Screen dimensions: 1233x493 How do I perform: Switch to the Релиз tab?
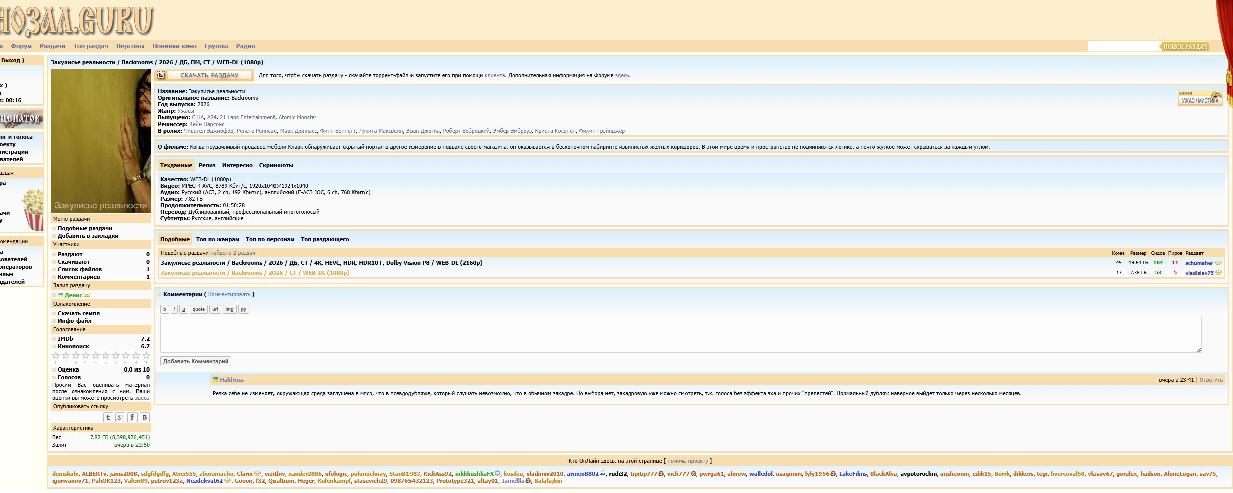click(x=207, y=165)
